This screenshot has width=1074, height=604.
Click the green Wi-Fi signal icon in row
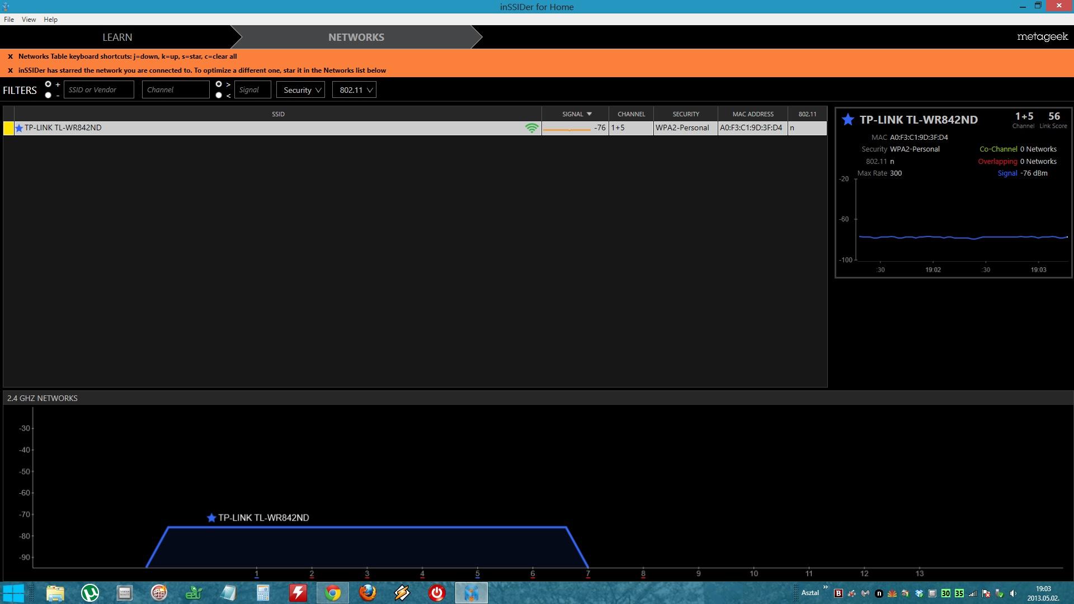coord(531,128)
